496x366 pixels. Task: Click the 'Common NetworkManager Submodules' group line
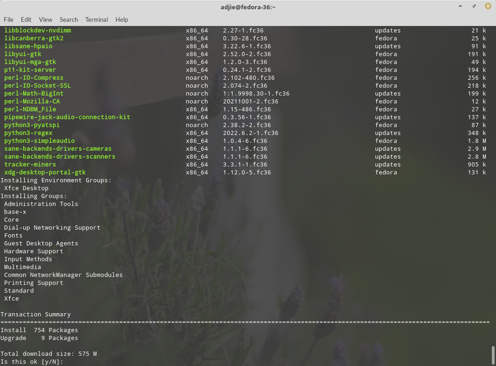click(63, 275)
